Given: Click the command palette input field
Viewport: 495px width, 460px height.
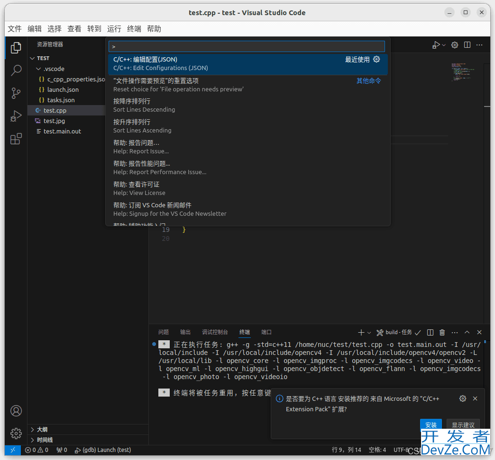Looking at the screenshot, I should coord(247,46).
